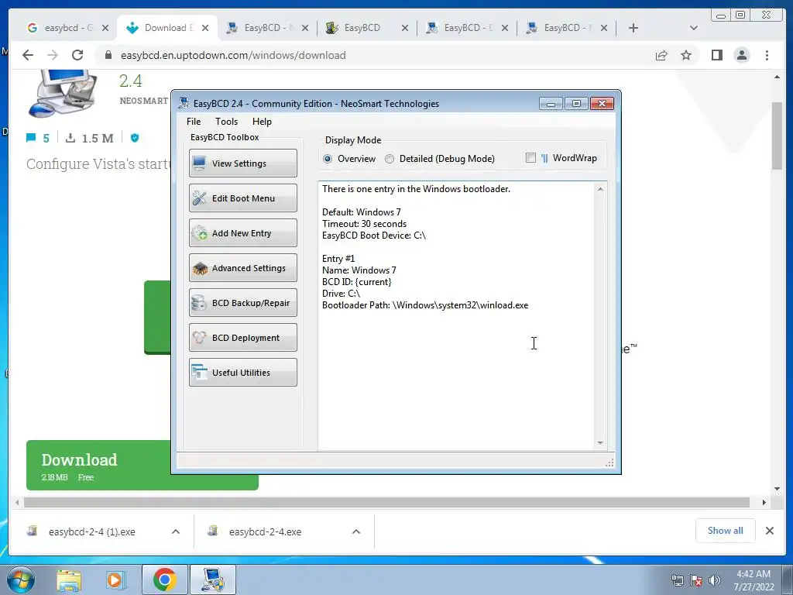This screenshot has width=793, height=595.
Task: Open the Add New Entry section
Action: click(x=242, y=232)
